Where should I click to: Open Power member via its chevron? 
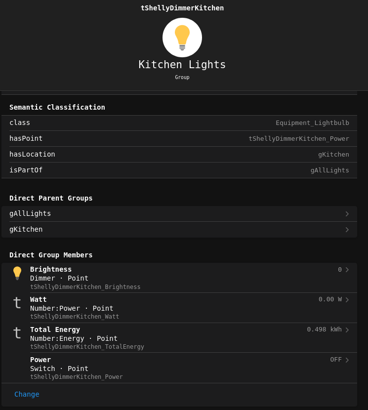click(x=347, y=360)
